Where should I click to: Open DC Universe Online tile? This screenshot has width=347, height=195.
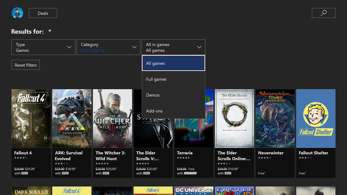point(194,191)
